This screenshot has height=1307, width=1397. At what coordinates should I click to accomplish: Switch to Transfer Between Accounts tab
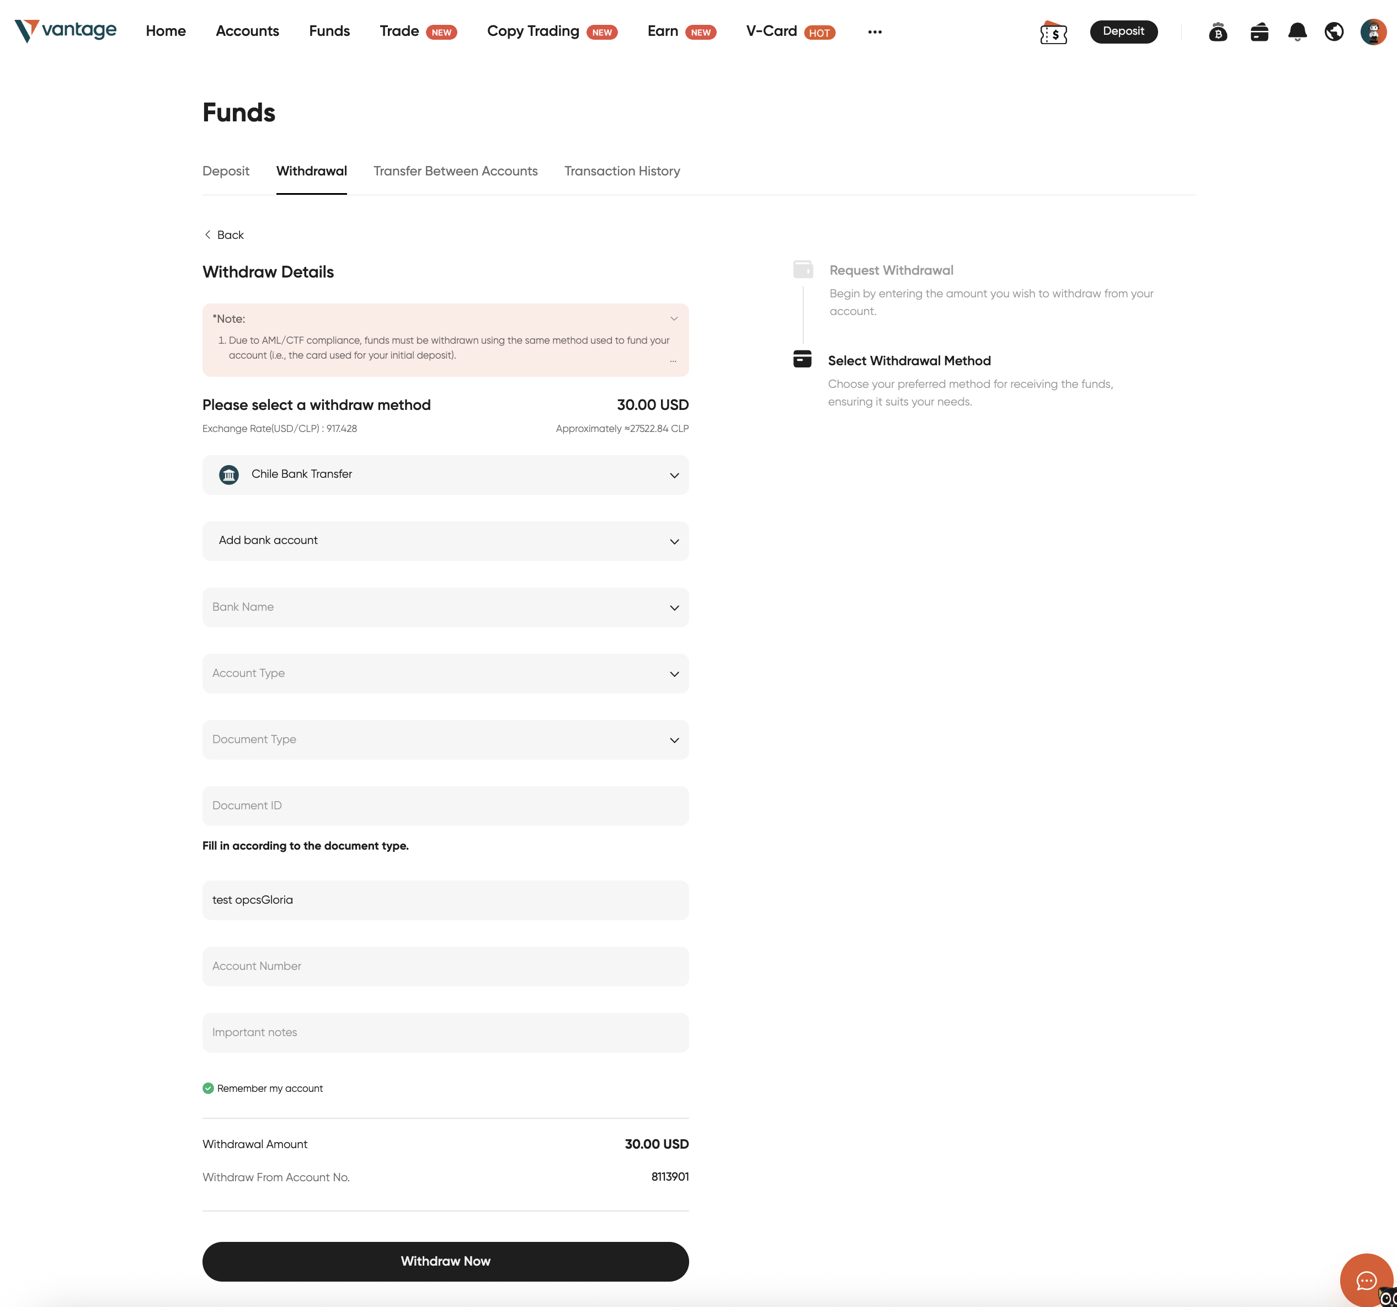[x=455, y=170]
